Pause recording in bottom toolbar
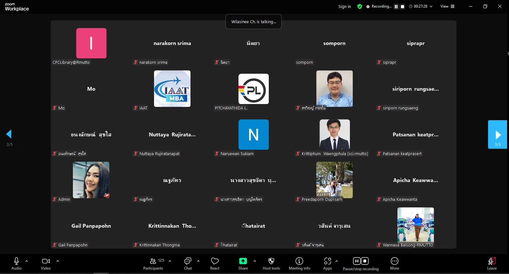This screenshot has height=274, width=509. coord(357,261)
